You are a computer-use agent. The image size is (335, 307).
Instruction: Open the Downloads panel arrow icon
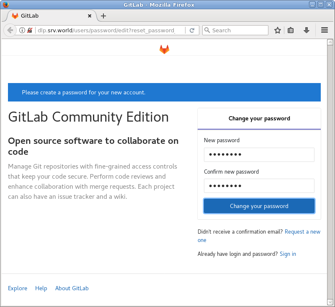[x=306, y=30]
